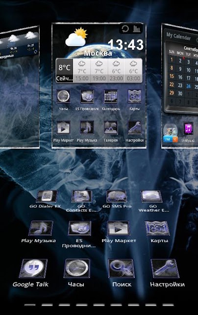Image resolution: width=198 pixels, height=315 pixels.
Task: Open Play Маркет in center preview panel
Action: coord(63,127)
